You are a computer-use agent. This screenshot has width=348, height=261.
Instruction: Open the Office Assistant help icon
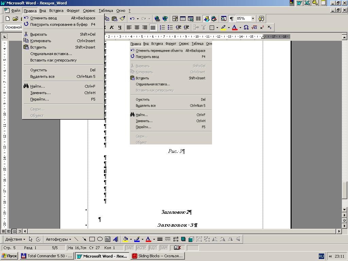[x=261, y=19]
